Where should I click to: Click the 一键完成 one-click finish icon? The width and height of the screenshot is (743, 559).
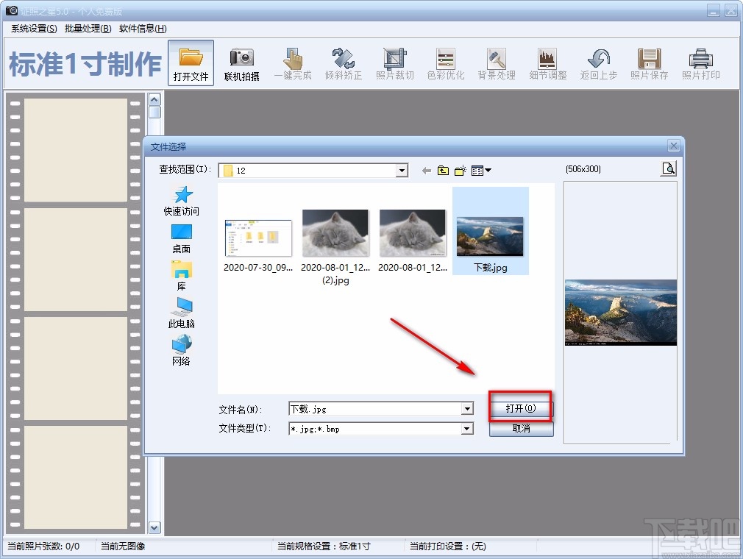click(x=293, y=63)
